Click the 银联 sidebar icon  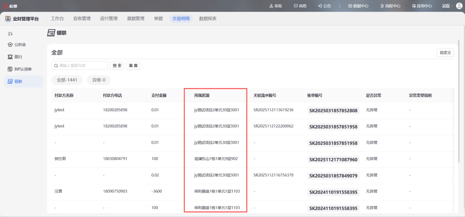(10, 81)
